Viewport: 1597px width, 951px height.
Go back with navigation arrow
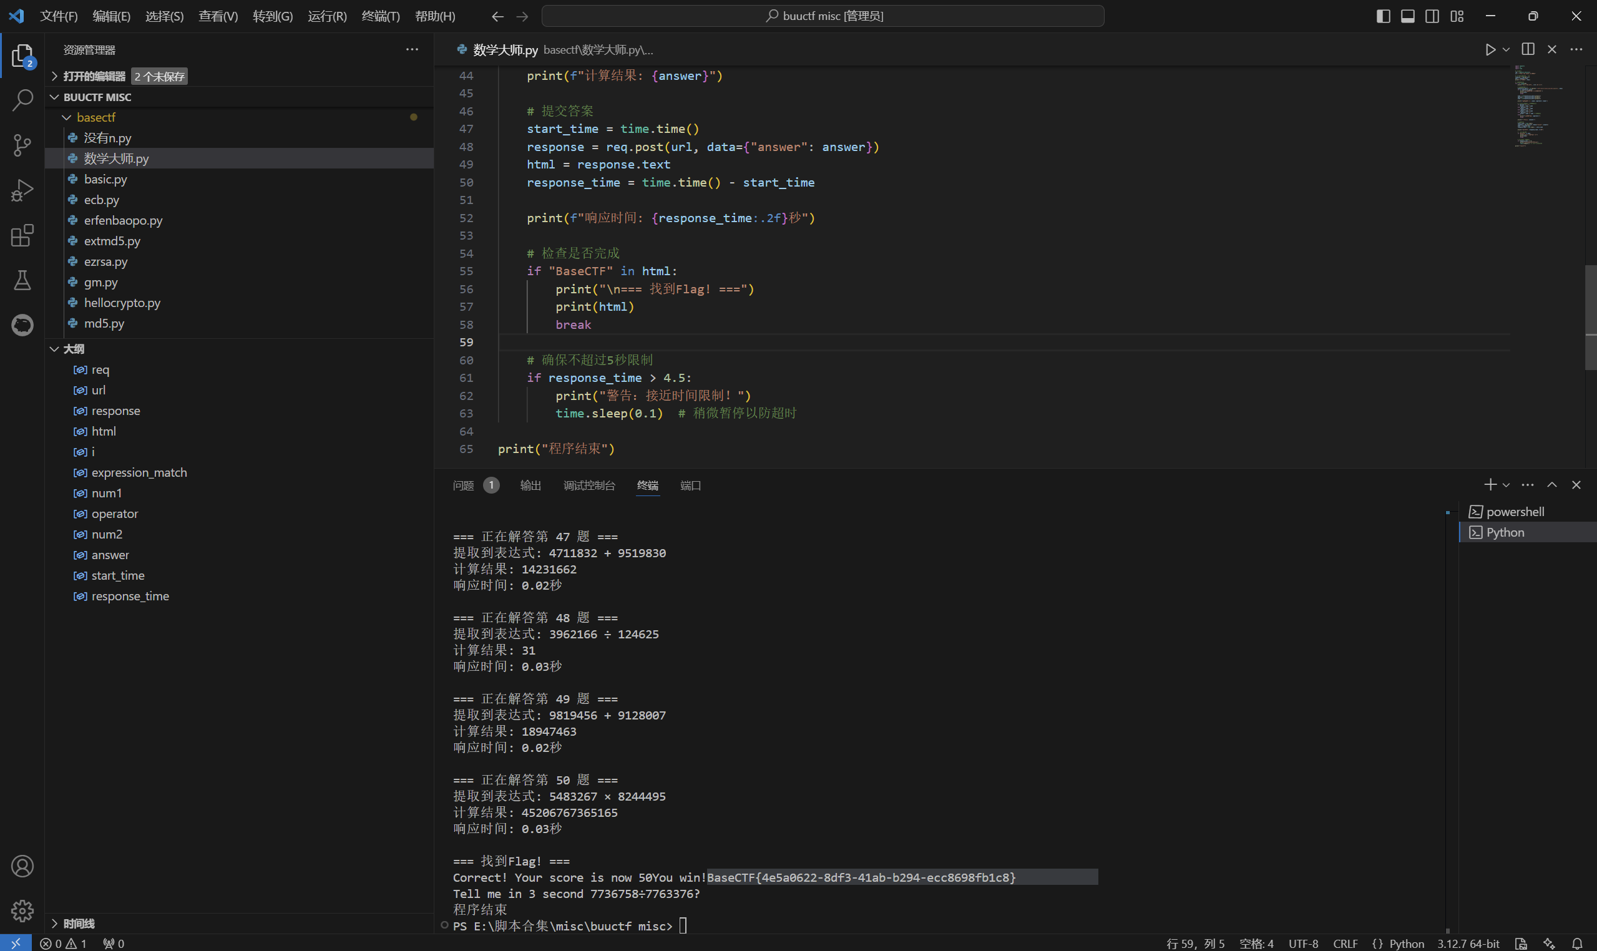497,16
